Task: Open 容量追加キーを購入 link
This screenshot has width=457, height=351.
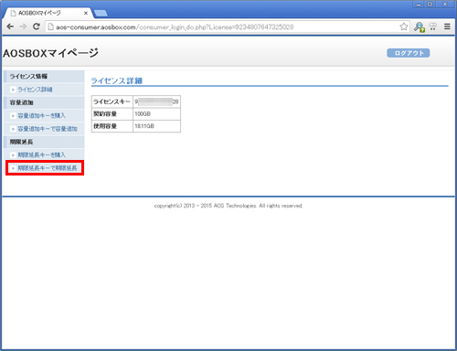Action: pyautogui.click(x=41, y=115)
